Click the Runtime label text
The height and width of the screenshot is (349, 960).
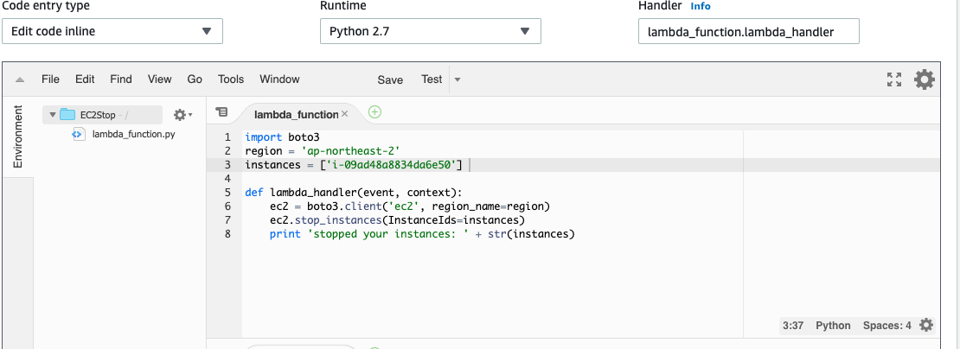point(343,6)
